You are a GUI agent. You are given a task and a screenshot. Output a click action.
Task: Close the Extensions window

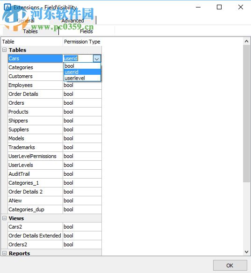241,7
